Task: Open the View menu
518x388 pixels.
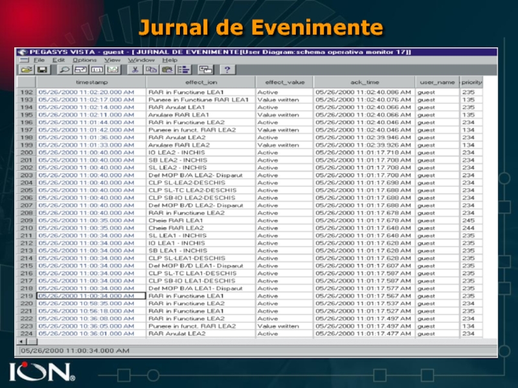Action: pos(112,60)
